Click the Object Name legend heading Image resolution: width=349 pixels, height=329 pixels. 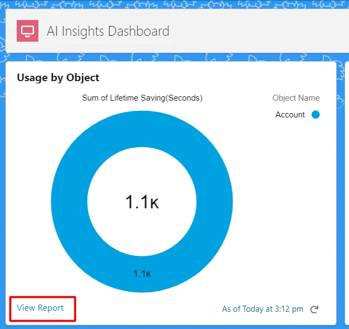(296, 98)
